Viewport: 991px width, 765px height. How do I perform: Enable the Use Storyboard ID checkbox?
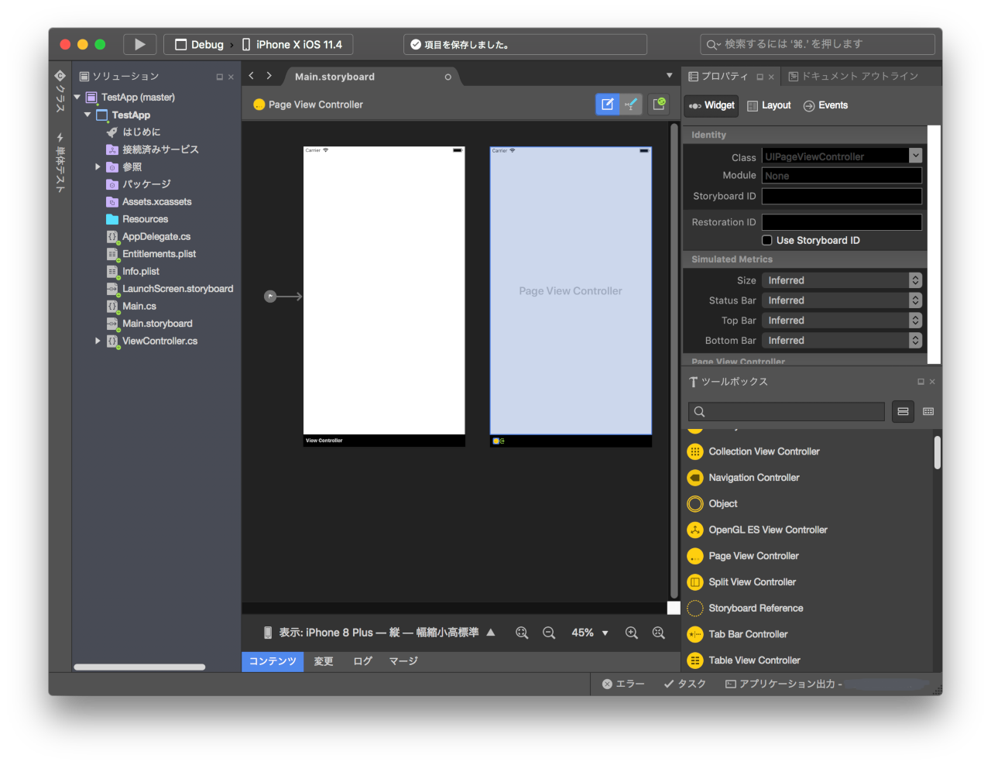(x=767, y=240)
